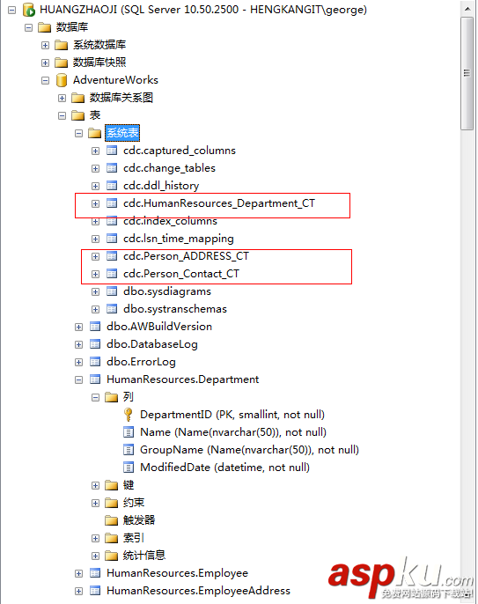Click the HUANGZHAOJI server connection icon
Image resolution: width=478 pixels, height=604 pixels.
tap(28, 10)
